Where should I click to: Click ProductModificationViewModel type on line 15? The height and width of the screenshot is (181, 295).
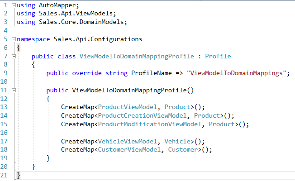pyautogui.click(x=150, y=124)
